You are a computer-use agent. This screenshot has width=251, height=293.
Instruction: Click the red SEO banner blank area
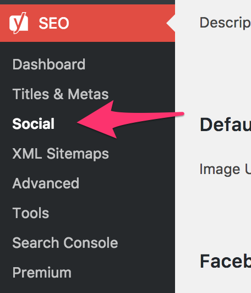(118, 23)
